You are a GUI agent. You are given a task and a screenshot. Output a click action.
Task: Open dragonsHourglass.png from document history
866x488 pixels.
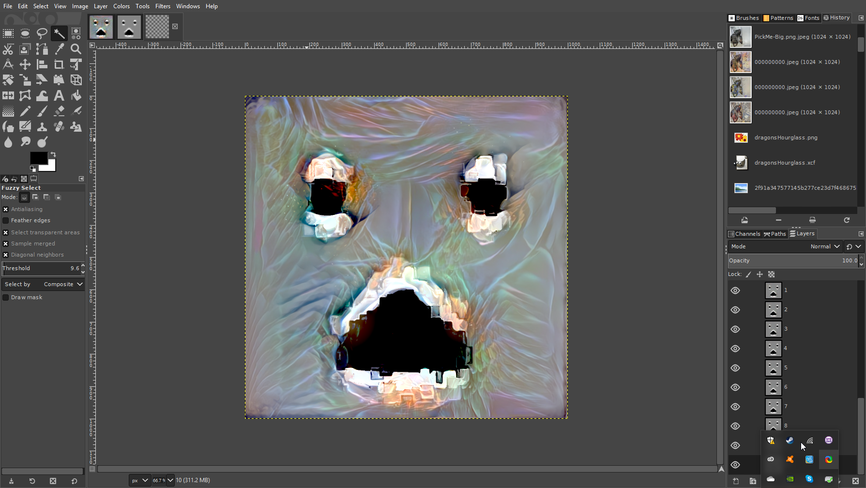click(785, 137)
